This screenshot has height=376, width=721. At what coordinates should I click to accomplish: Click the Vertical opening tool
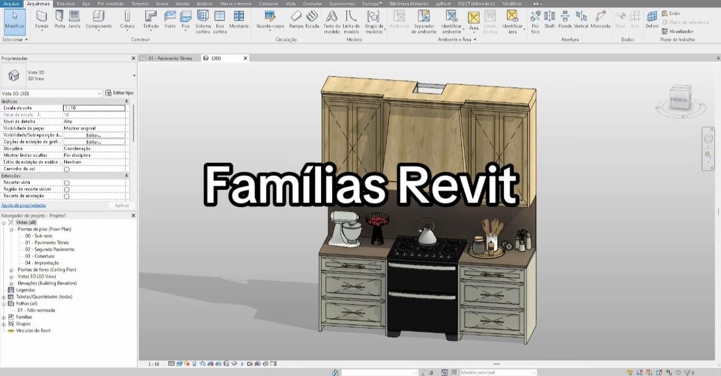pos(581,19)
